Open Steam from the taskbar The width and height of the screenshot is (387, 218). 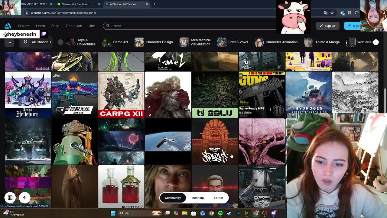(229, 213)
